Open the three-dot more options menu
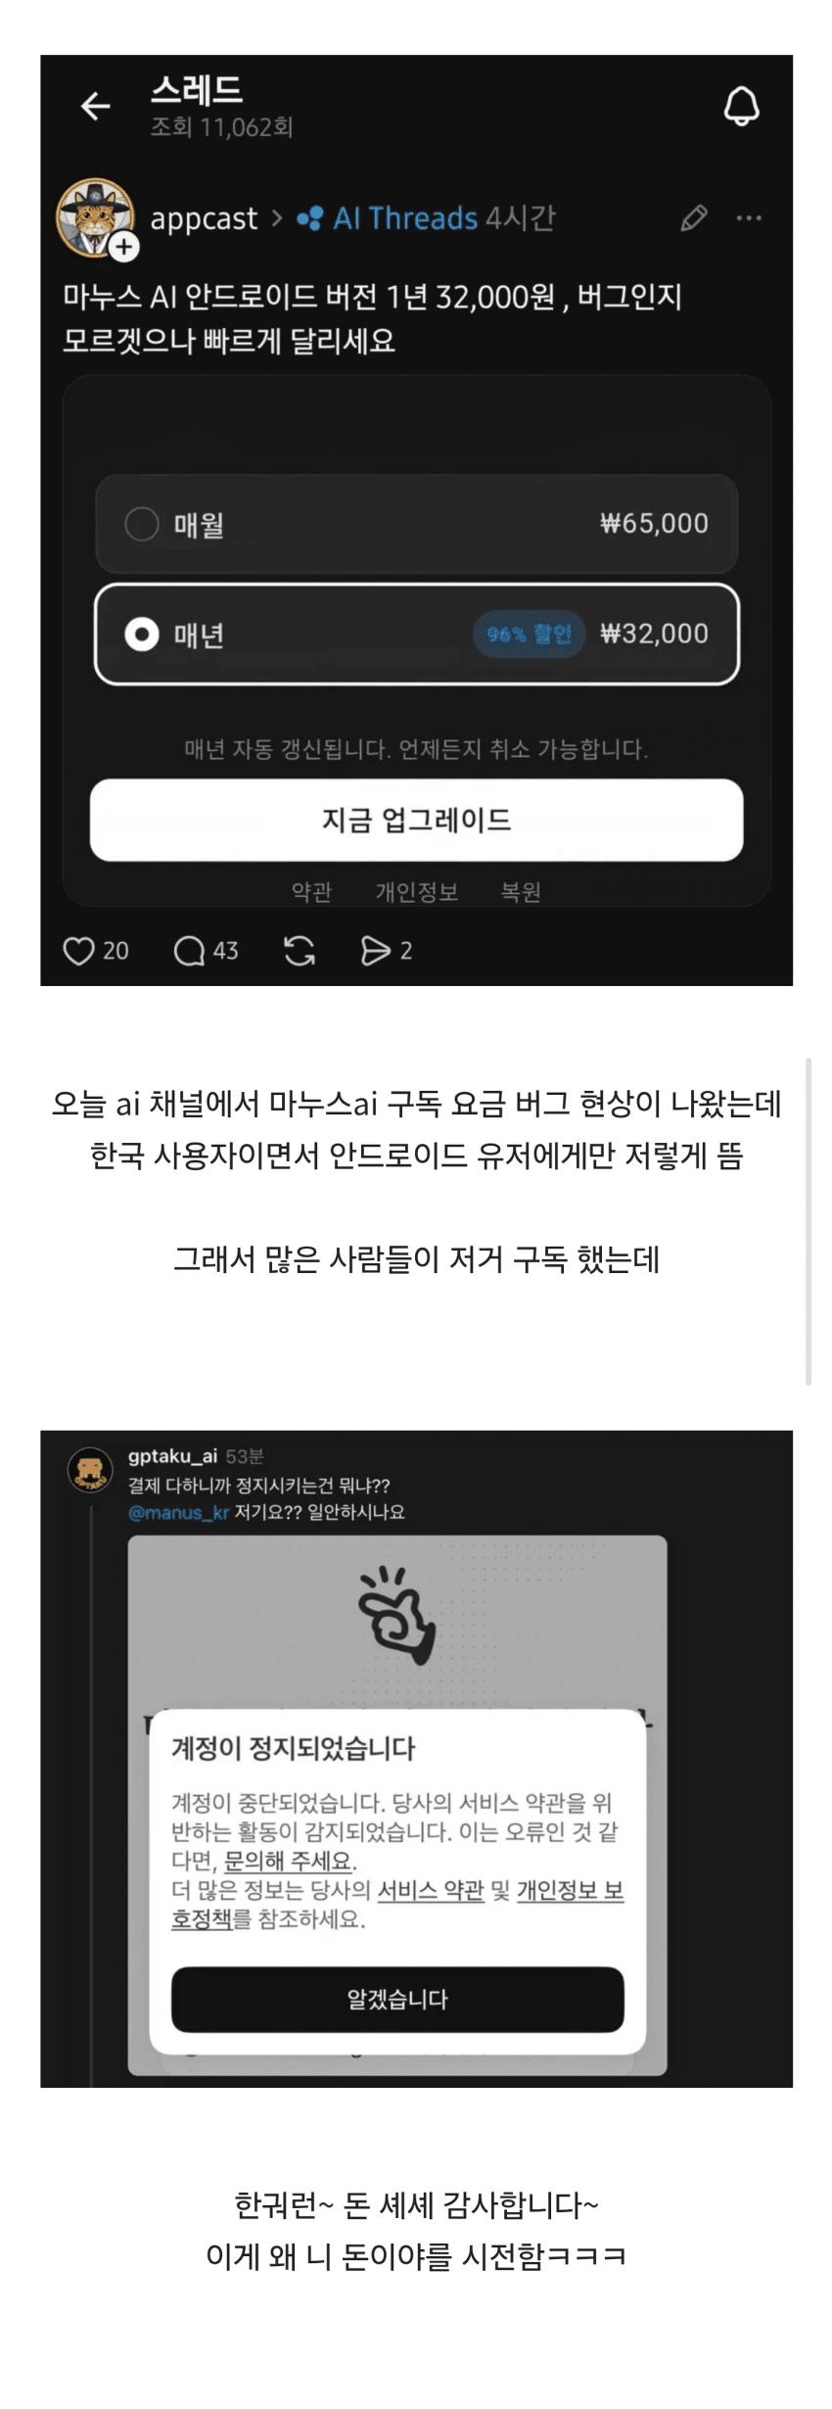 pyautogui.click(x=749, y=217)
